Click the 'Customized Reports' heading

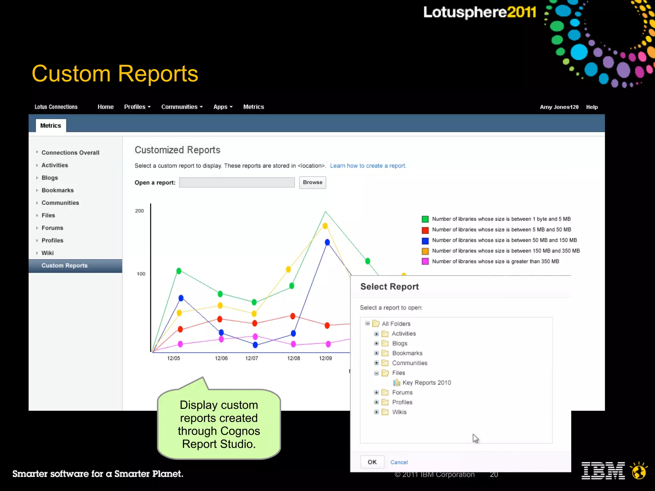(x=178, y=150)
